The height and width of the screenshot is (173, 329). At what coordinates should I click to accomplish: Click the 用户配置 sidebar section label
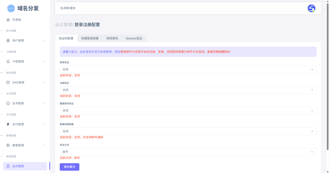click(11, 31)
